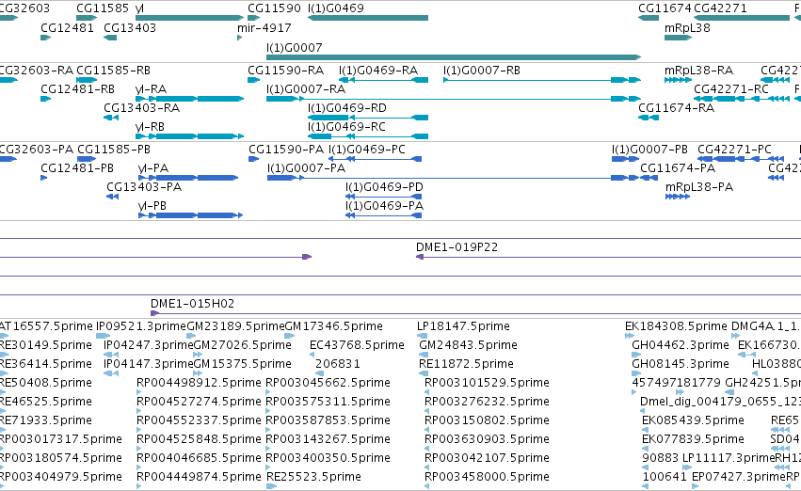Select protein l(1)G0469-PA
Image resolution: width=801 pixels, height=491 pixels.
384,215
